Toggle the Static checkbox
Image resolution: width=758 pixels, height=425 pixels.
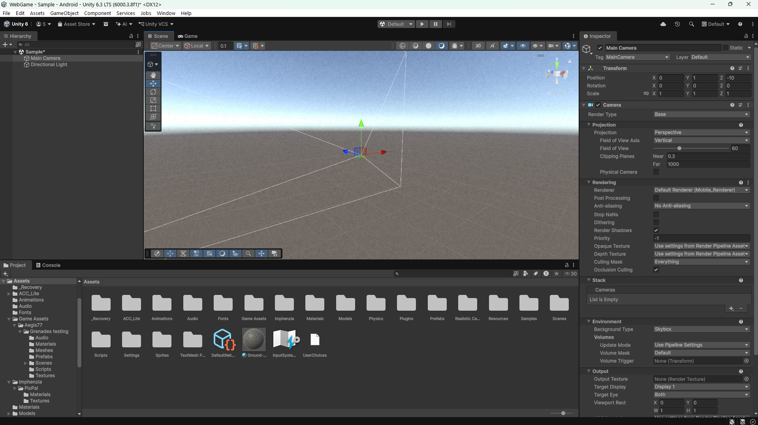(x=725, y=48)
